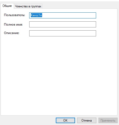Screen dimensions: 119x125
Task: Confirm changes with the OK button
Action: coord(65,121)
